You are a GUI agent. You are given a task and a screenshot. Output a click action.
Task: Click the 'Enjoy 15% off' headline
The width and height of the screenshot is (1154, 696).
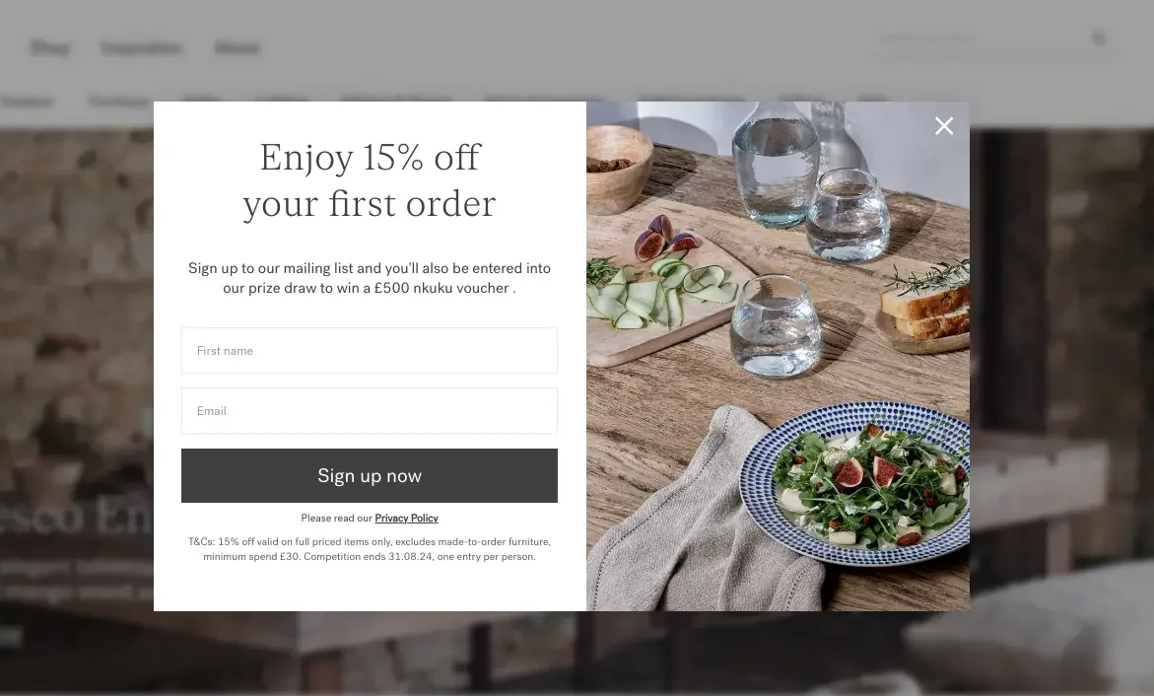(x=370, y=180)
